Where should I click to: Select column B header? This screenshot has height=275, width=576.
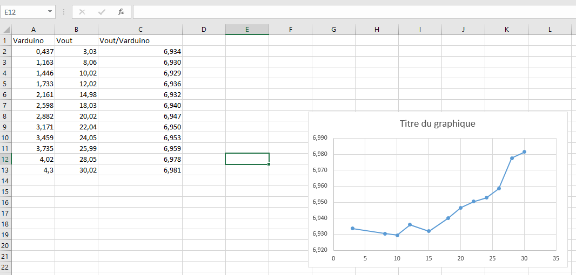(76, 30)
